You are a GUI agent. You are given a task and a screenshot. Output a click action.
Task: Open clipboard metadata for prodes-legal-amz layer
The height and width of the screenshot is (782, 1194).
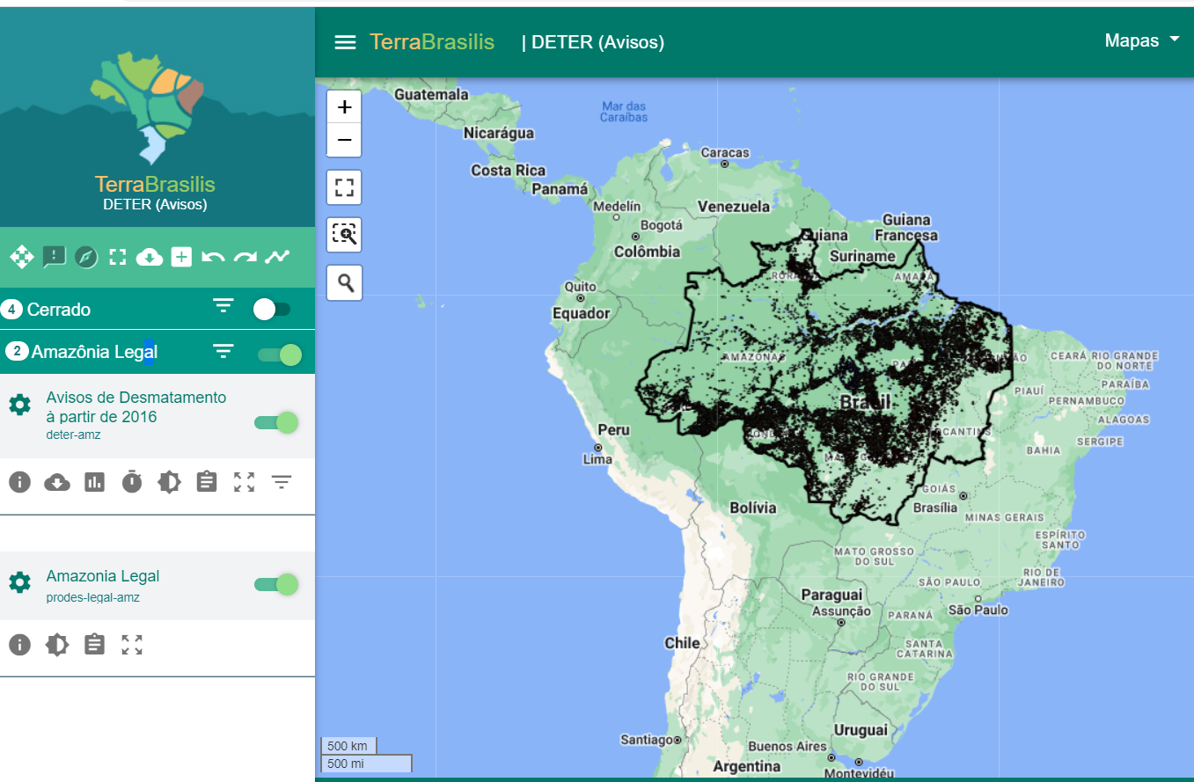coord(94,644)
